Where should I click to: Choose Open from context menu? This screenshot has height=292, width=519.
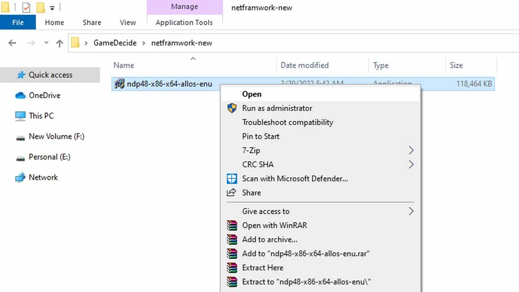click(321, 94)
